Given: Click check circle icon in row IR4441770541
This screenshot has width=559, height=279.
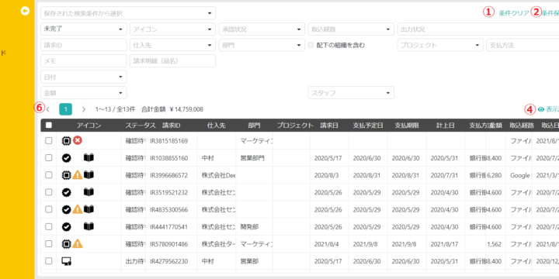Looking at the screenshot, I should [66, 226].
